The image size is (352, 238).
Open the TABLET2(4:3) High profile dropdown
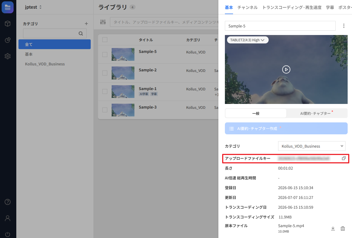coord(248,40)
